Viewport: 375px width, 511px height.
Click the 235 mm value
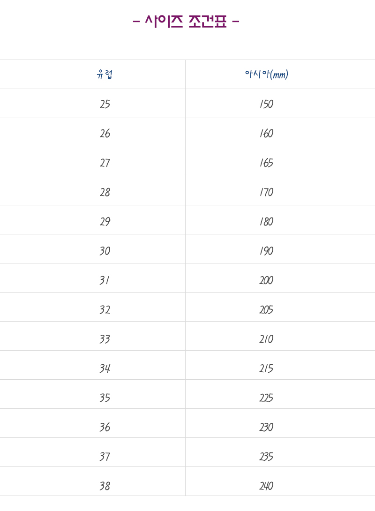coord(267,456)
